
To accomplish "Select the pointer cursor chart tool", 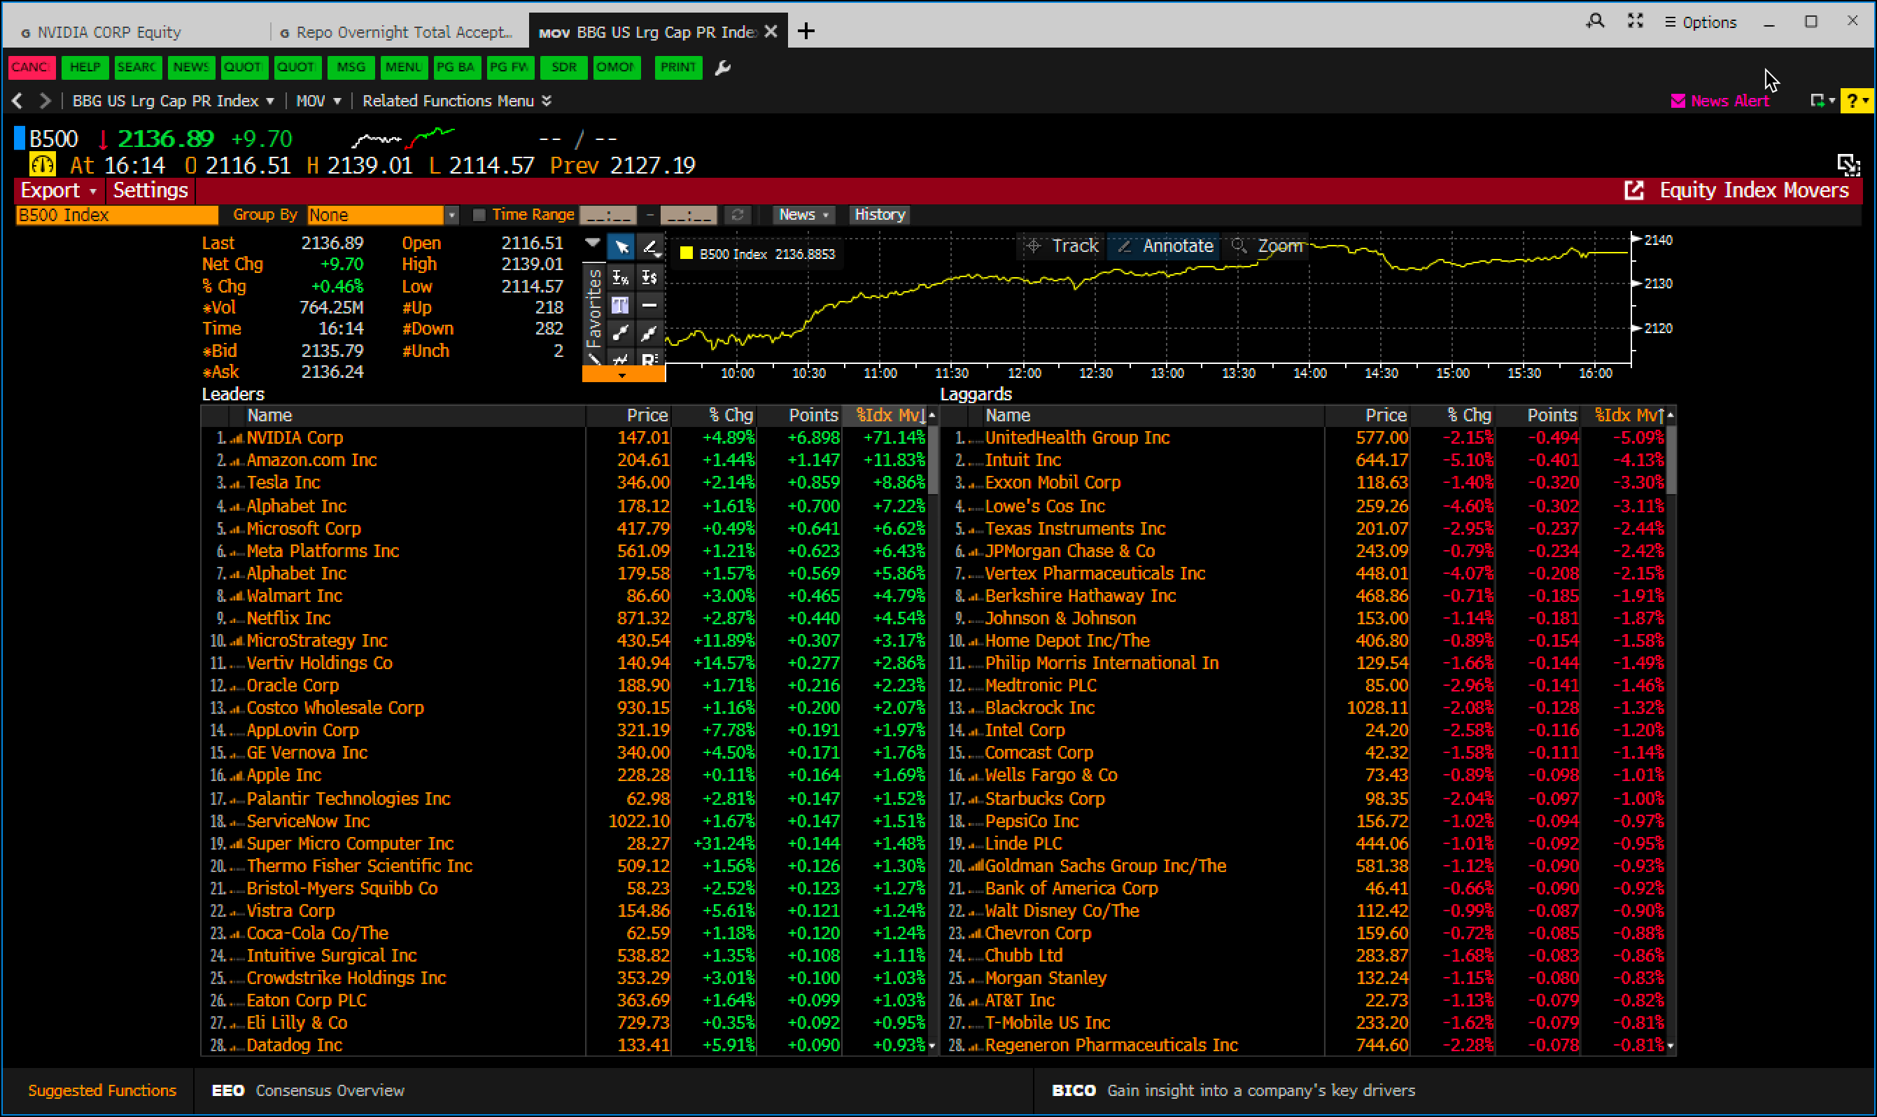I will [621, 247].
